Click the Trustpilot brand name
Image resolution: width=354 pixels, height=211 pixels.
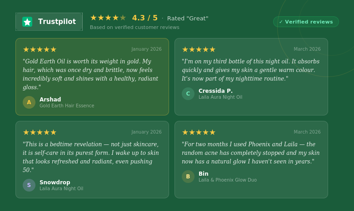pyautogui.click(x=57, y=22)
